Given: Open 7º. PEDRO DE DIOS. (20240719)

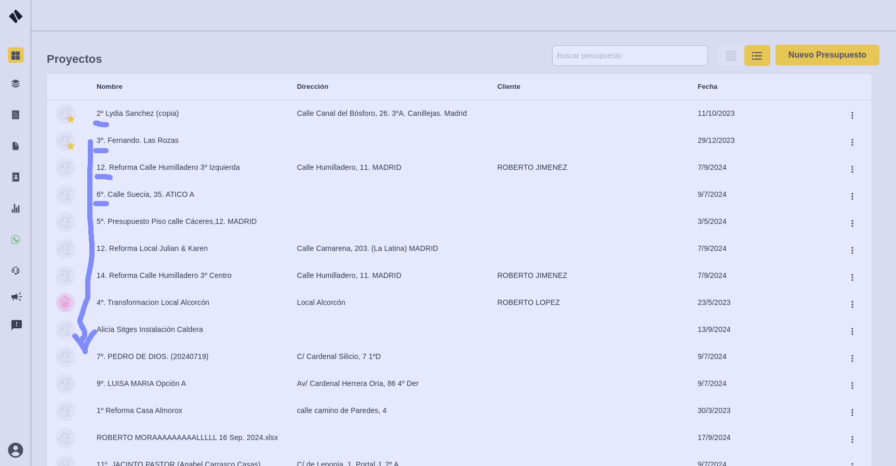Looking at the screenshot, I should pyautogui.click(x=153, y=356).
